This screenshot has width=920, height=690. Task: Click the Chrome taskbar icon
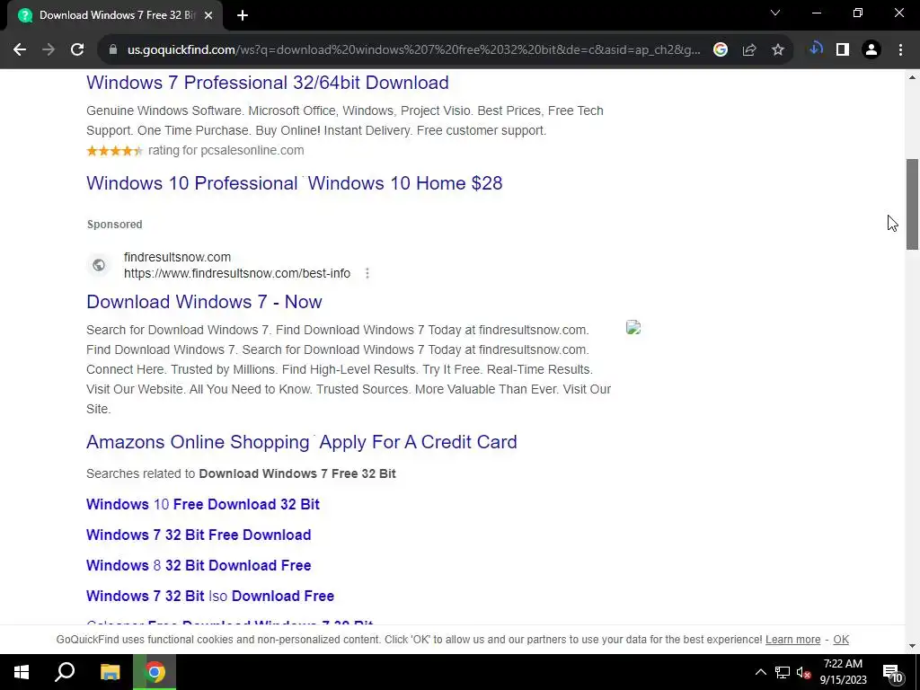tap(155, 672)
